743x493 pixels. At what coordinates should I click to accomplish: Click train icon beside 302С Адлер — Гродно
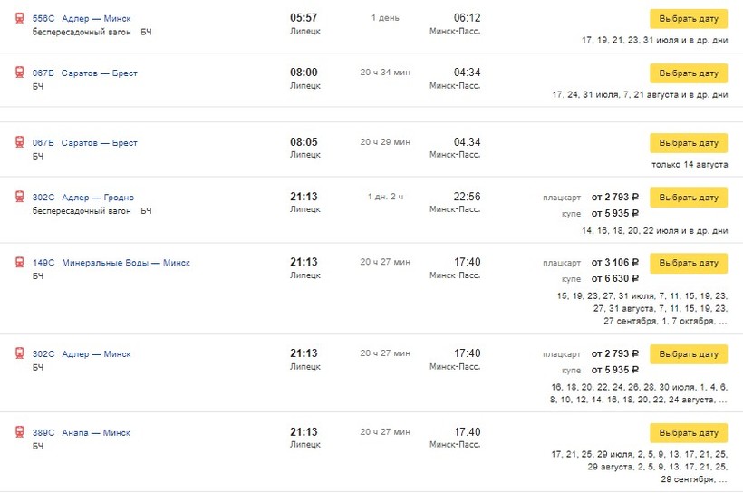click(20, 197)
